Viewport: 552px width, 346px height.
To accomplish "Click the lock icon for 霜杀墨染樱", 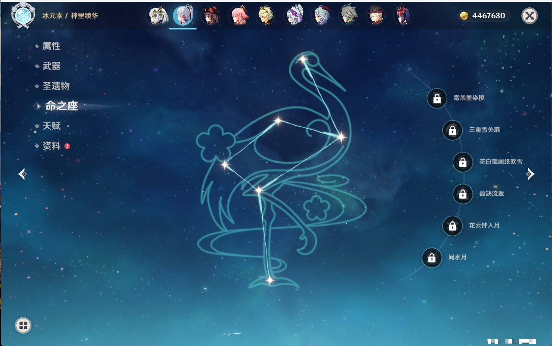I will (437, 98).
